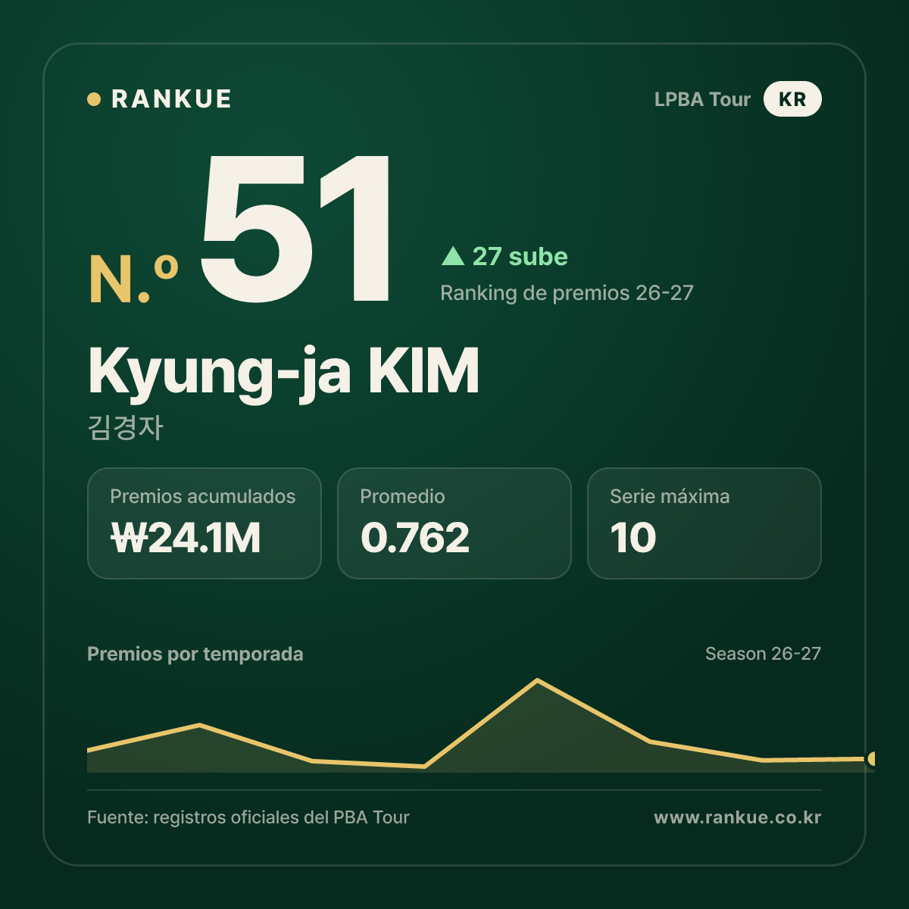Click the 'Premios por temporada' chart heading

(195, 654)
